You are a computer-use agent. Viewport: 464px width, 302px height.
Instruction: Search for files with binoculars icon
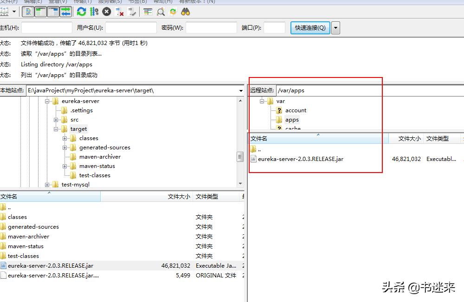[x=186, y=12]
